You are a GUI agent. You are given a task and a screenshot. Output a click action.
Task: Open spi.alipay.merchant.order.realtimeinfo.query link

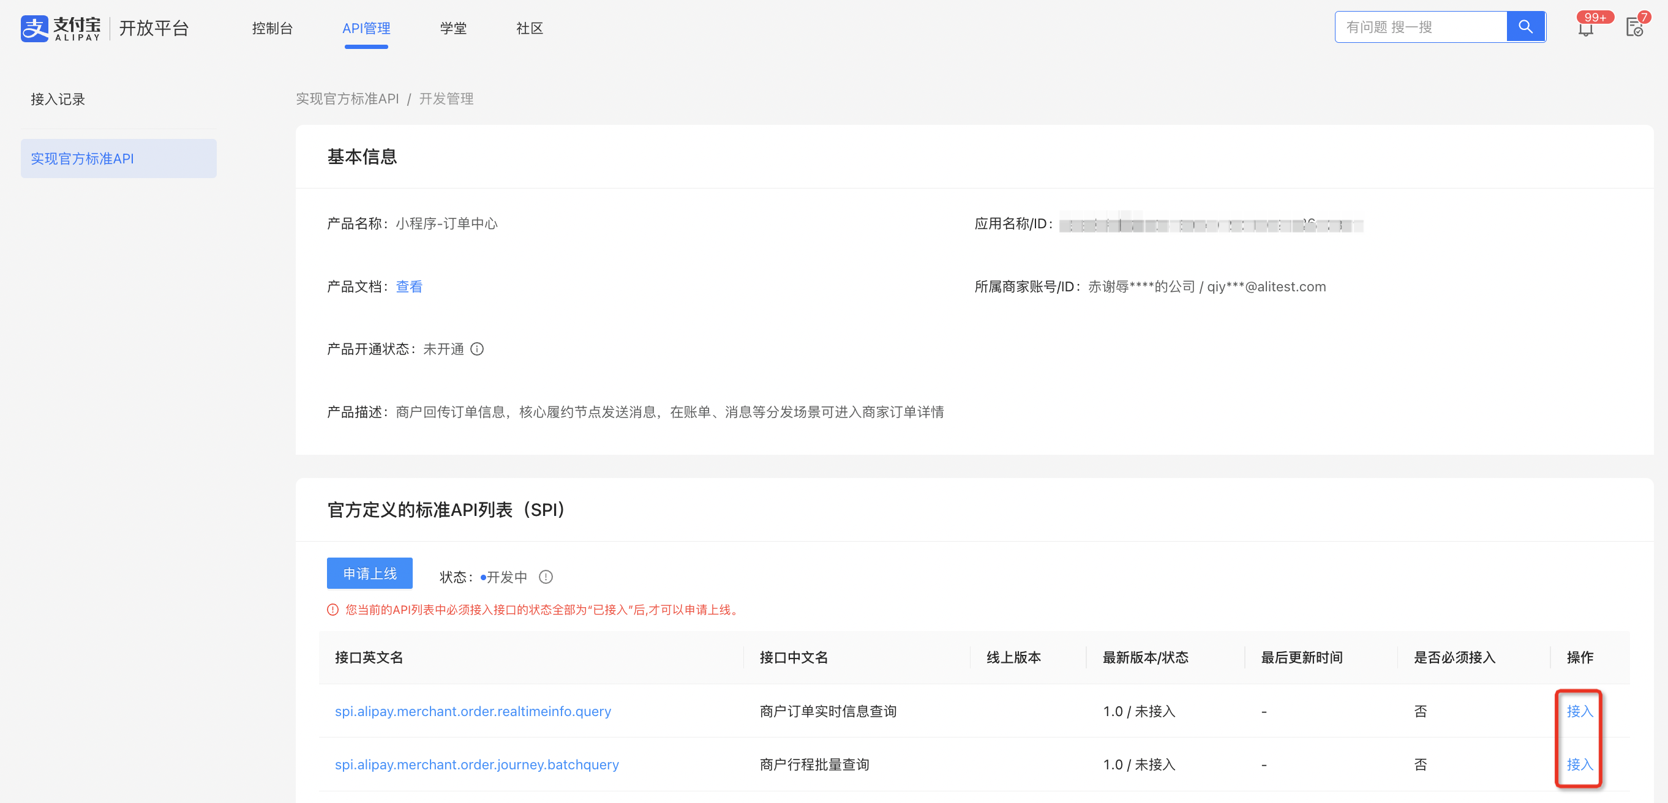[473, 711]
